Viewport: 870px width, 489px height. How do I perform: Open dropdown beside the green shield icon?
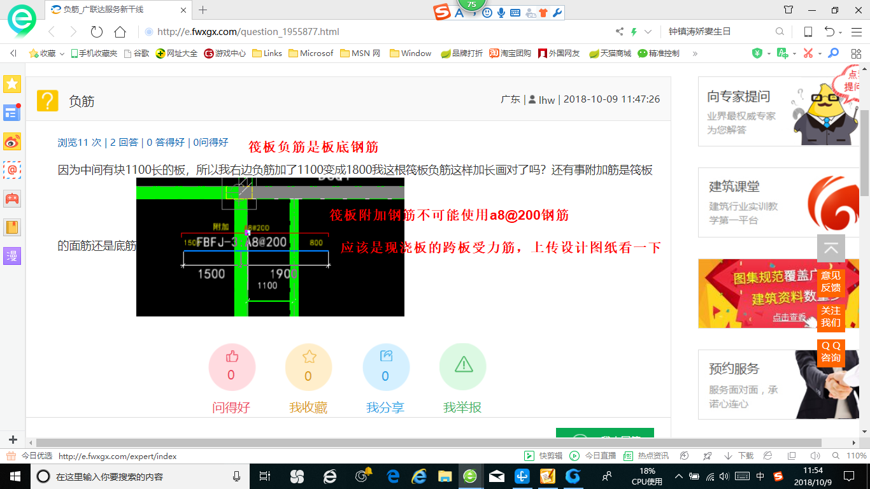click(x=768, y=53)
